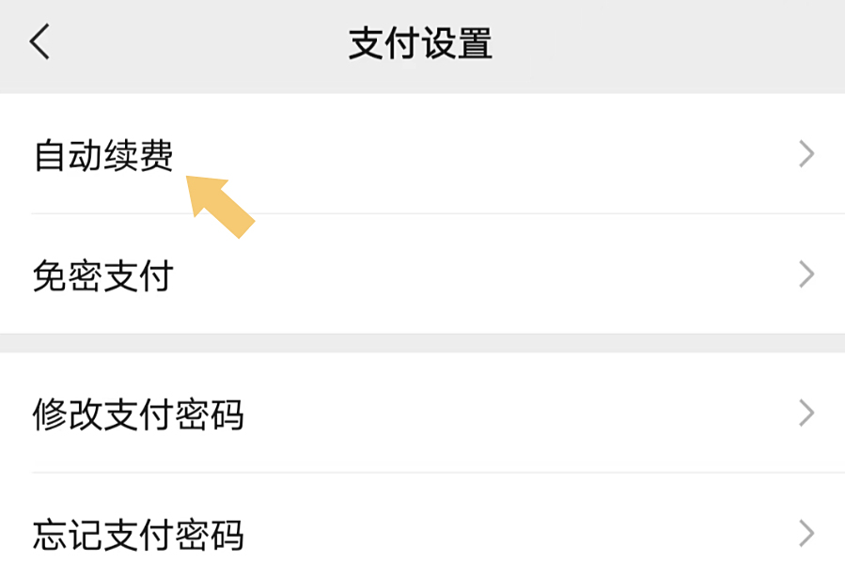Screen dimensions: 845x563
Task: Open 自动续费 settings entry
Action: click(423, 154)
